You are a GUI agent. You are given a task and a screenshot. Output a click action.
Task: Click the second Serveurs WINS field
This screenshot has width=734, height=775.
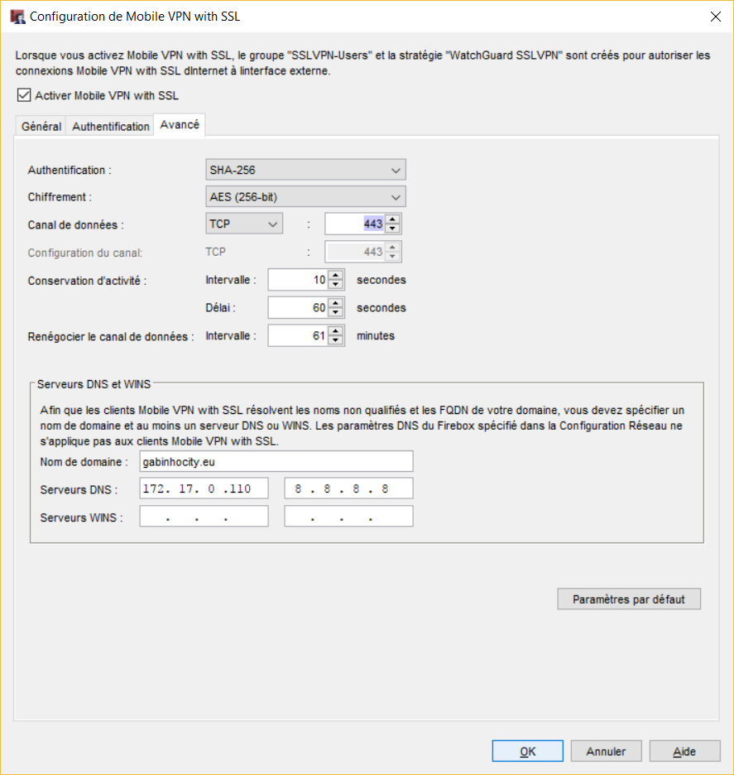click(x=348, y=517)
